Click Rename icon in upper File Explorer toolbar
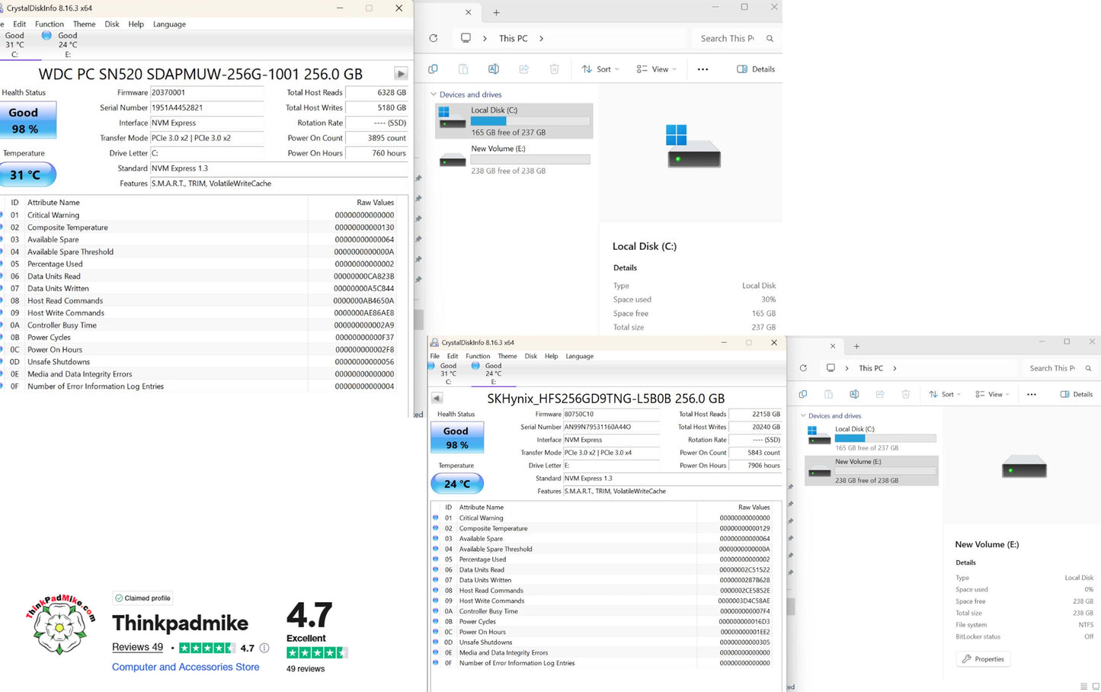This screenshot has width=1101, height=692. (494, 69)
